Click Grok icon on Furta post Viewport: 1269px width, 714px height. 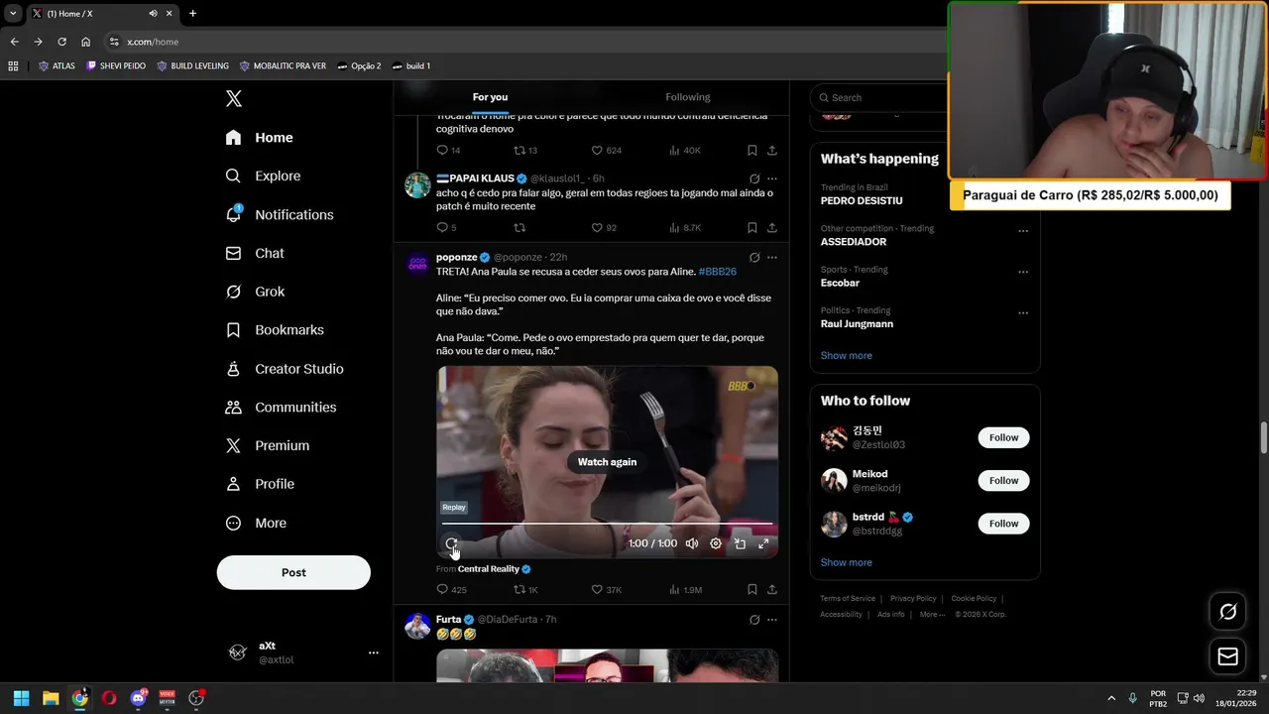coord(753,620)
